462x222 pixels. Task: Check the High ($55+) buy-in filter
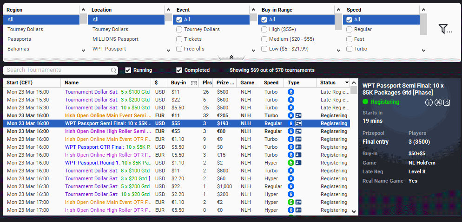[264, 29]
